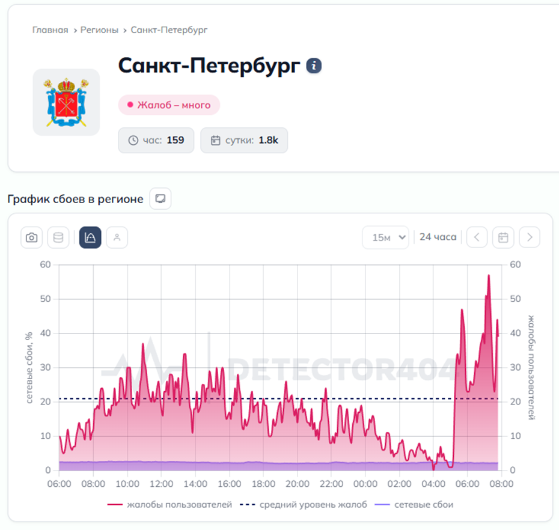Image resolution: width=559 pixels, height=530 pixels.
Task: Toggle the user complaints person icon
Action: click(x=117, y=237)
